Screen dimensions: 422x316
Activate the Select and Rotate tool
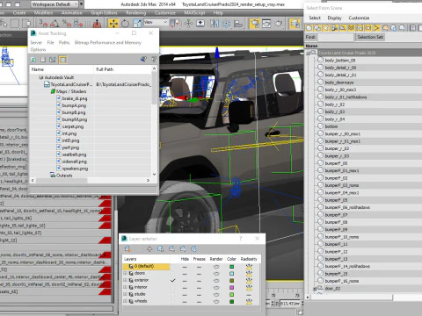[x=125, y=23]
